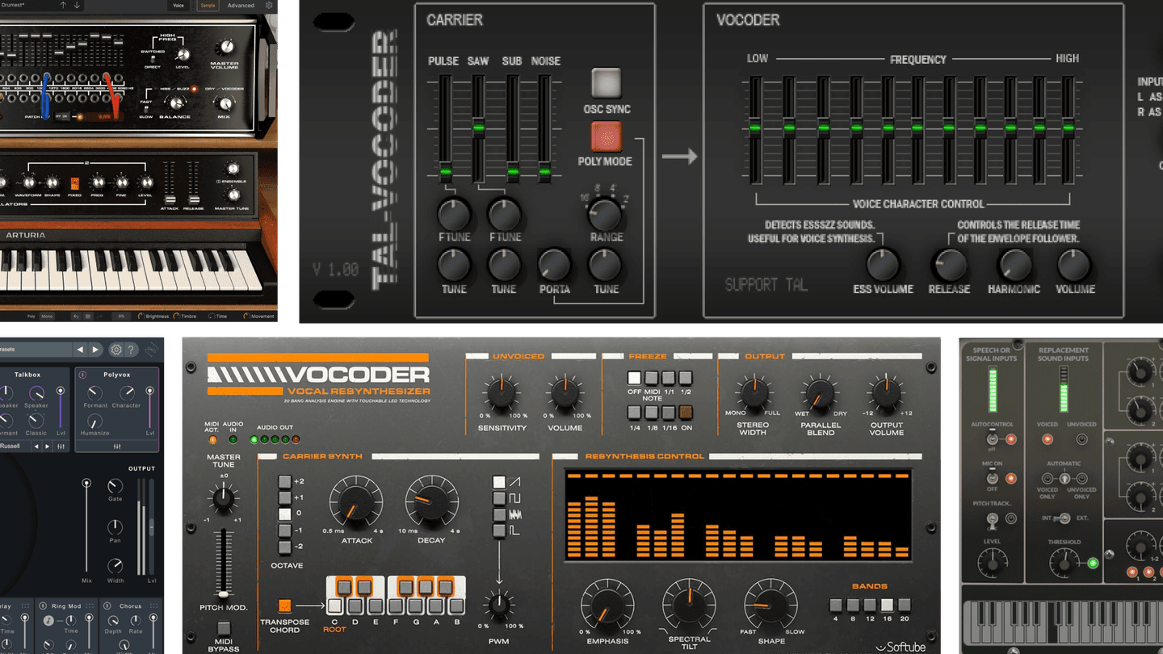Click previous preset arrow in blue plugin header

[79, 350]
